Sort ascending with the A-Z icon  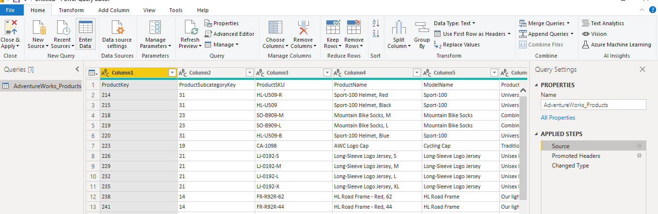tap(375, 23)
